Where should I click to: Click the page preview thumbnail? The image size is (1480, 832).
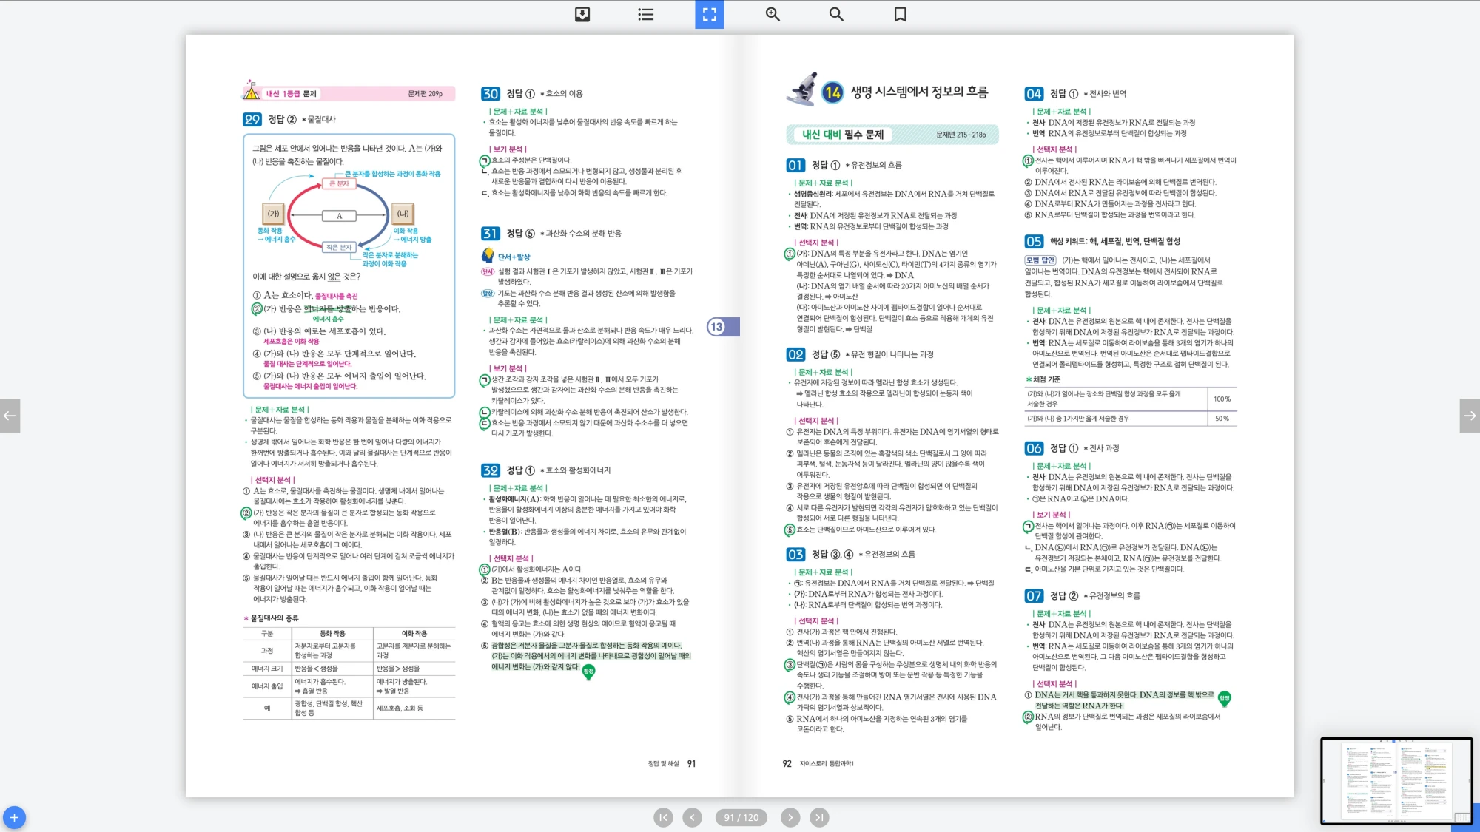coord(1396,780)
